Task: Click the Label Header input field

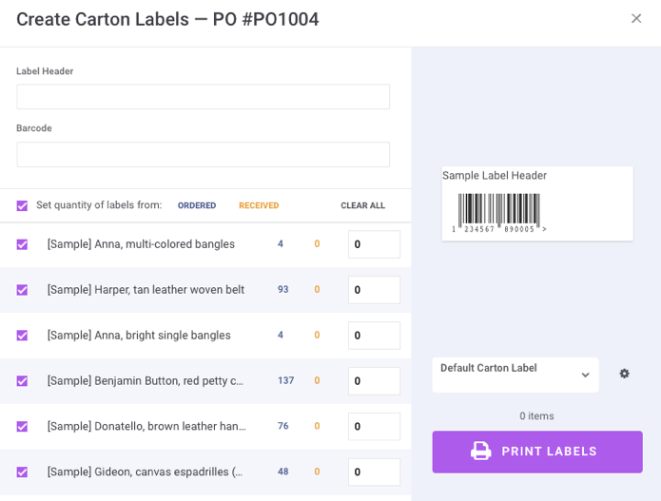Action: pyautogui.click(x=204, y=96)
